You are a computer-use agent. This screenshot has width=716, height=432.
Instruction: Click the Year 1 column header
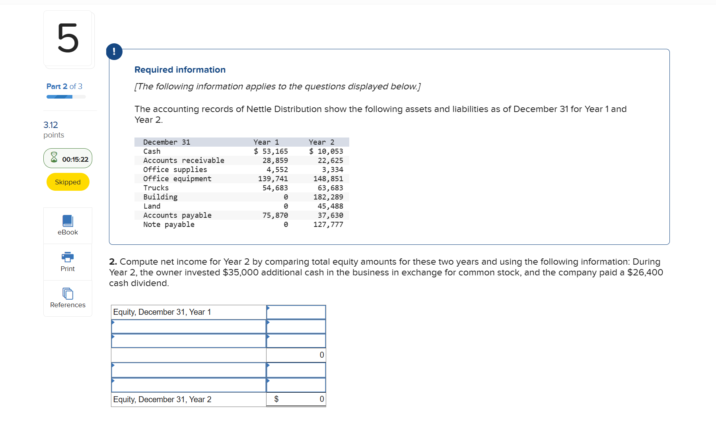[x=266, y=142]
